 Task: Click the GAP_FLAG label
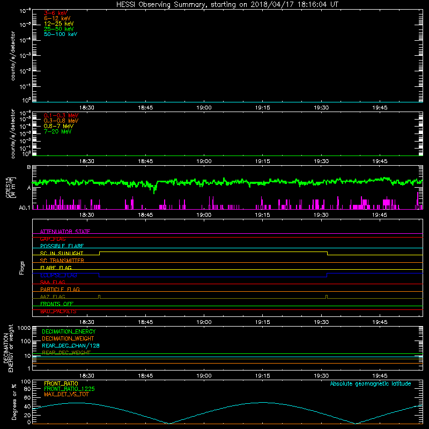[x=53, y=239]
